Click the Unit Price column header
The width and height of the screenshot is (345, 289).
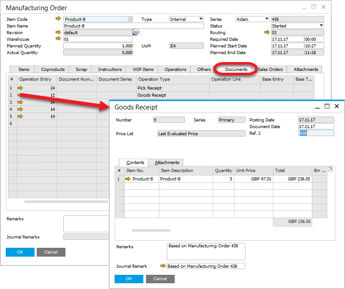coord(253,170)
